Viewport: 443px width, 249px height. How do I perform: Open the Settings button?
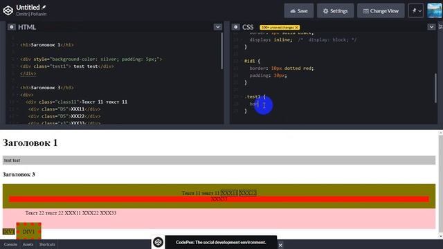(335, 11)
